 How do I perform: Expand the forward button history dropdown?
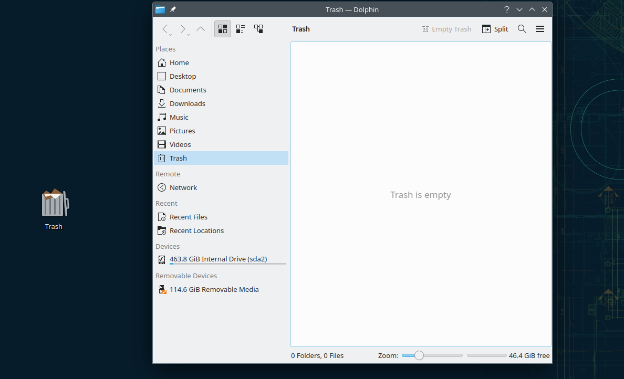click(188, 35)
